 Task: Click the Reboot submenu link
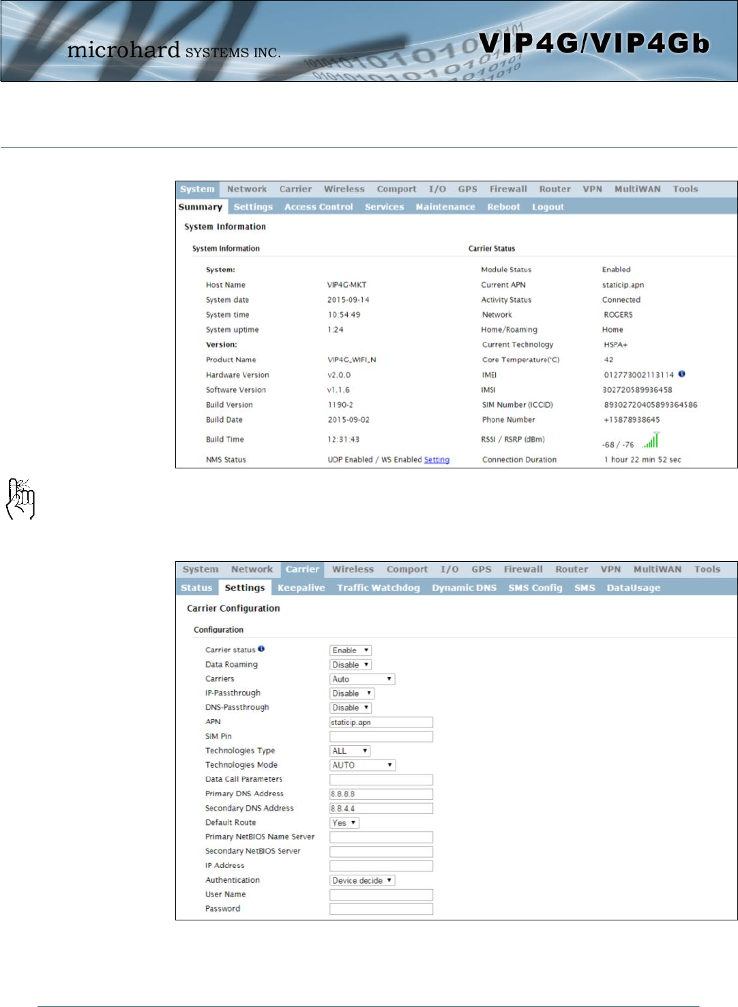tap(503, 207)
